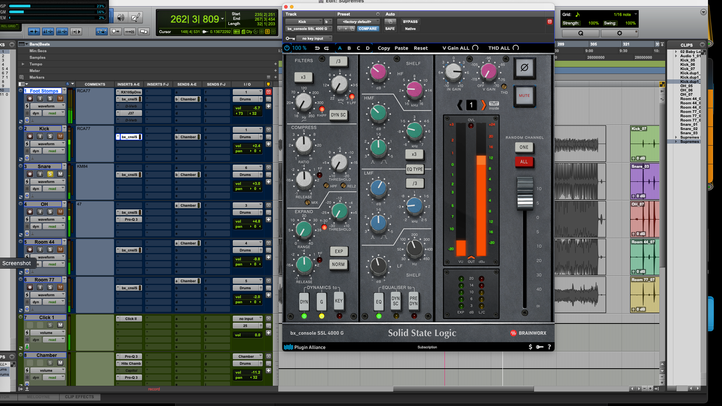The width and height of the screenshot is (722, 406).
Task: Select the Pencil tool
Action: (135, 18)
